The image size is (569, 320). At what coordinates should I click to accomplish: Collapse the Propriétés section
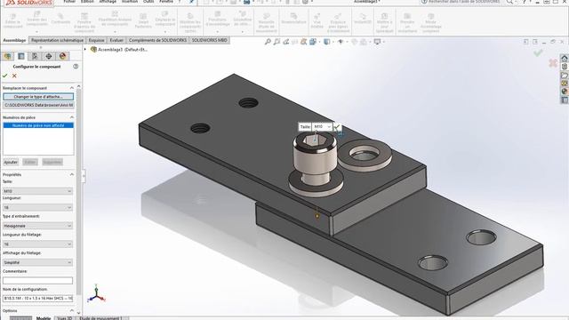point(71,174)
